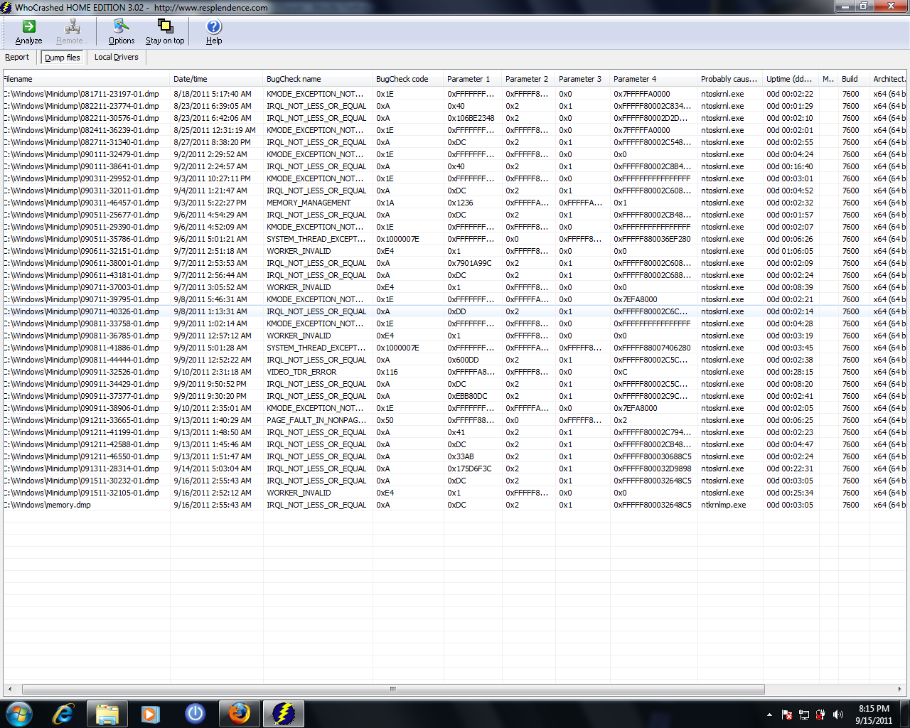Click the Parameter 2 column header
This screenshot has height=728, width=910.
tap(529, 79)
